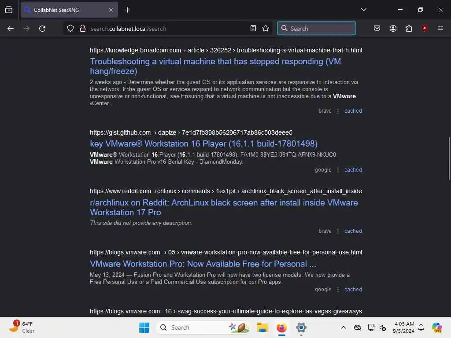This screenshot has height=338, width=451.
Task: Open key VMware Workstation 16 Player result
Action: 203,144
